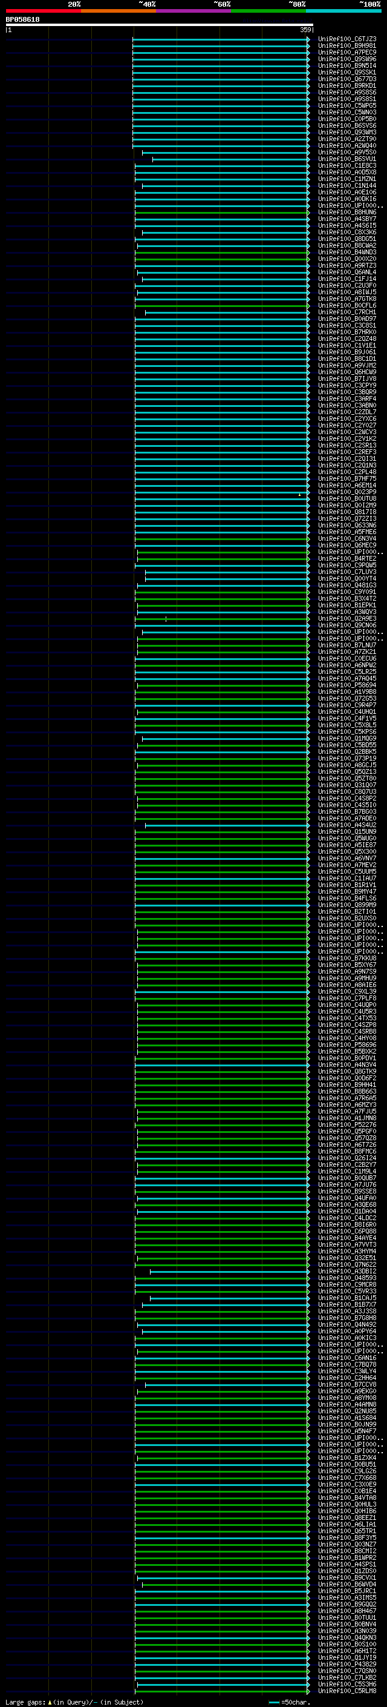Select hit UniRef100_Q1JYI9
The width and height of the screenshot is (387, 1707).
coord(347,1657)
